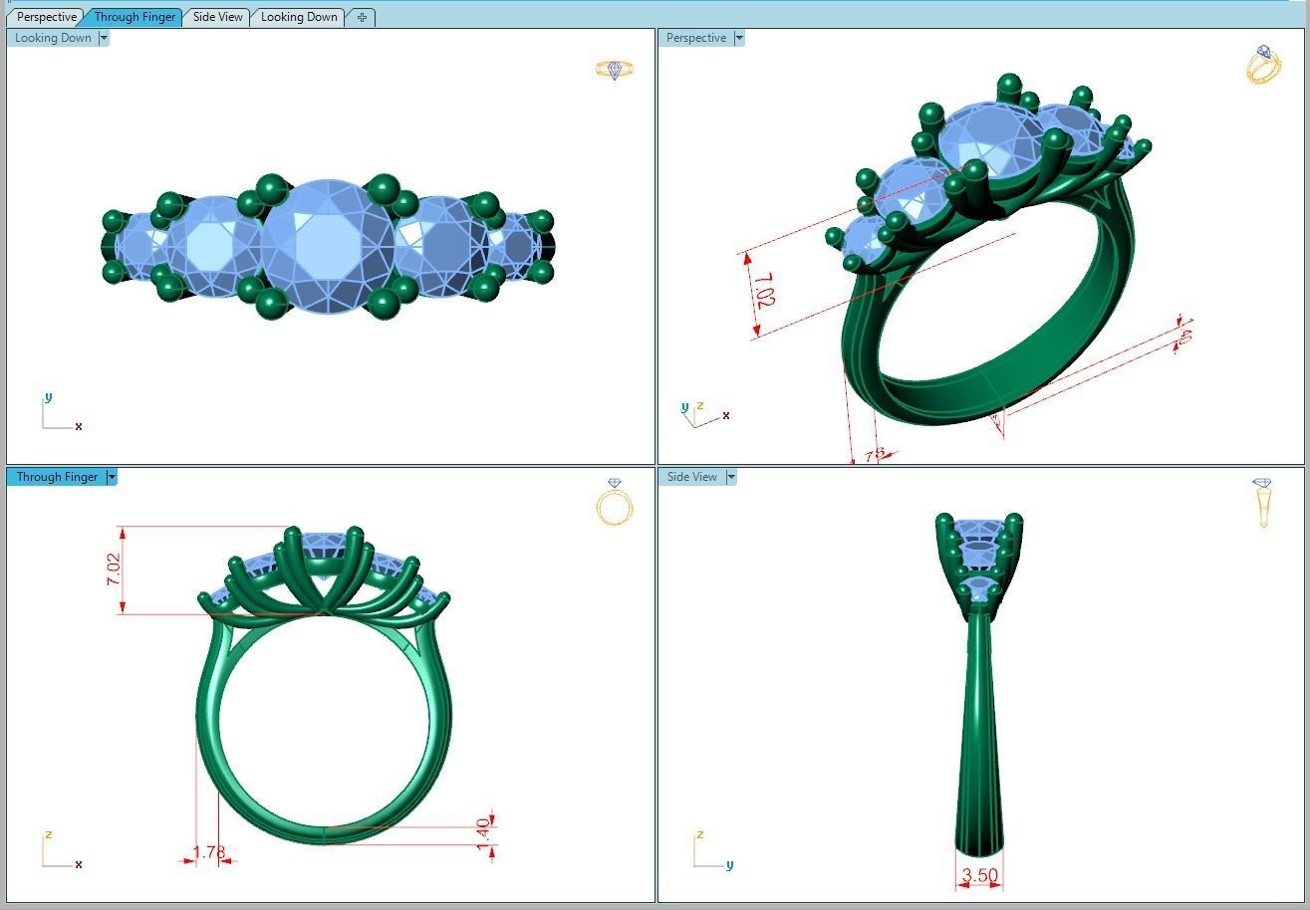Open the Side View viewport title dropdown arrow
The width and height of the screenshot is (1310, 910).
click(730, 477)
